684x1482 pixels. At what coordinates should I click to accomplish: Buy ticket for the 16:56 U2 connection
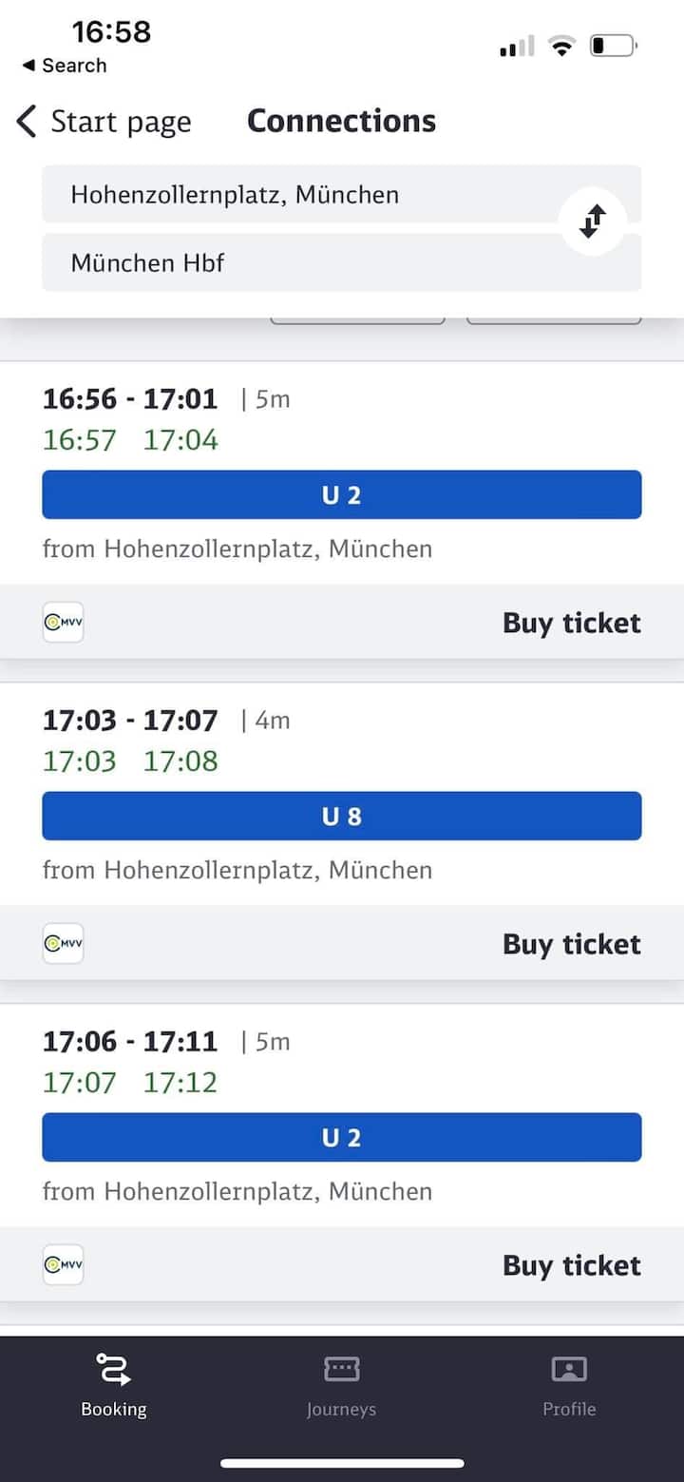coord(571,623)
